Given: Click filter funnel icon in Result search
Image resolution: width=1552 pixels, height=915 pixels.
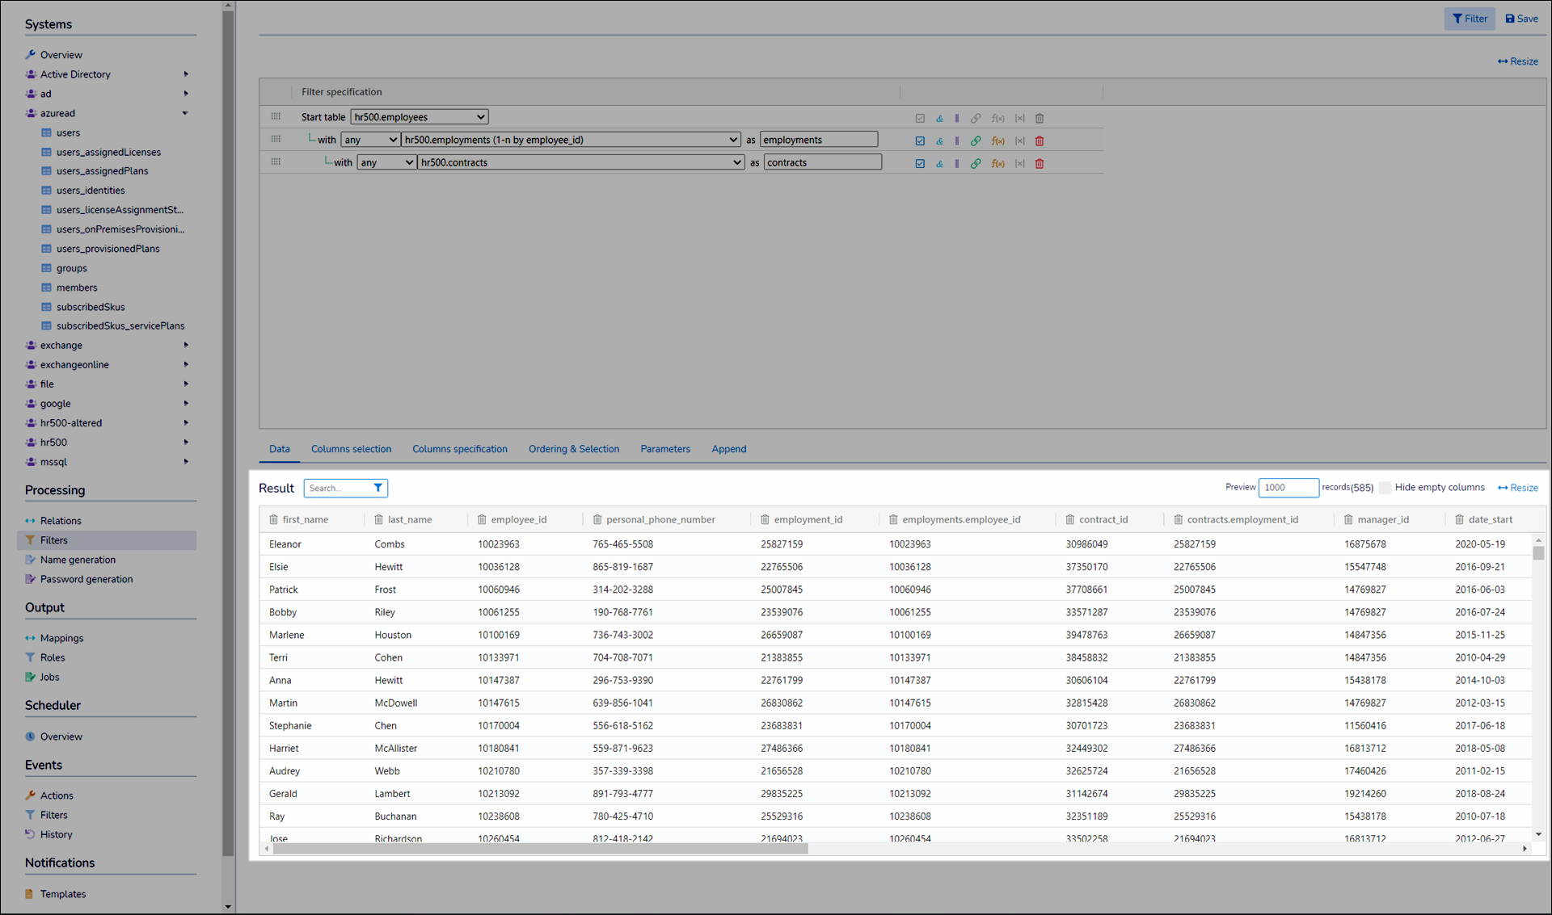Looking at the screenshot, I should pyautogui.click(x=377, y=488).
